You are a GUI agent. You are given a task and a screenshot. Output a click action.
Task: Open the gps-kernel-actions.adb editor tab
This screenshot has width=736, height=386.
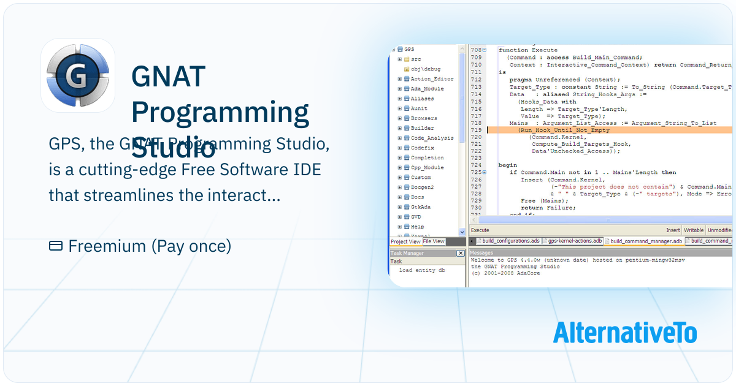pos(572,241)
